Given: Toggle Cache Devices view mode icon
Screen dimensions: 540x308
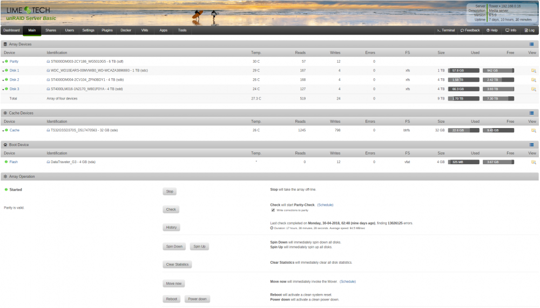Looking at the screenshot, I should (531, 113).
